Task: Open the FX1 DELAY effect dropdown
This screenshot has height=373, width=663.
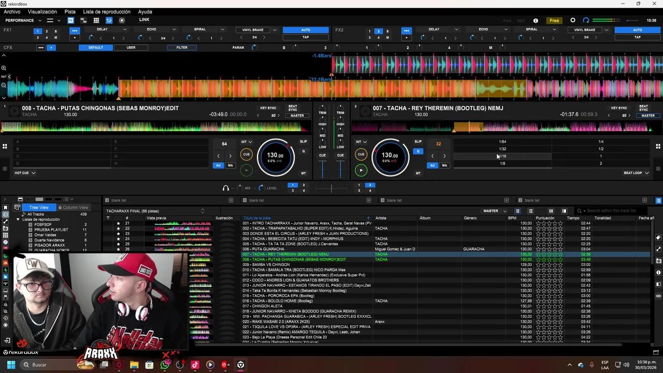Action: [x=125, y=30]
